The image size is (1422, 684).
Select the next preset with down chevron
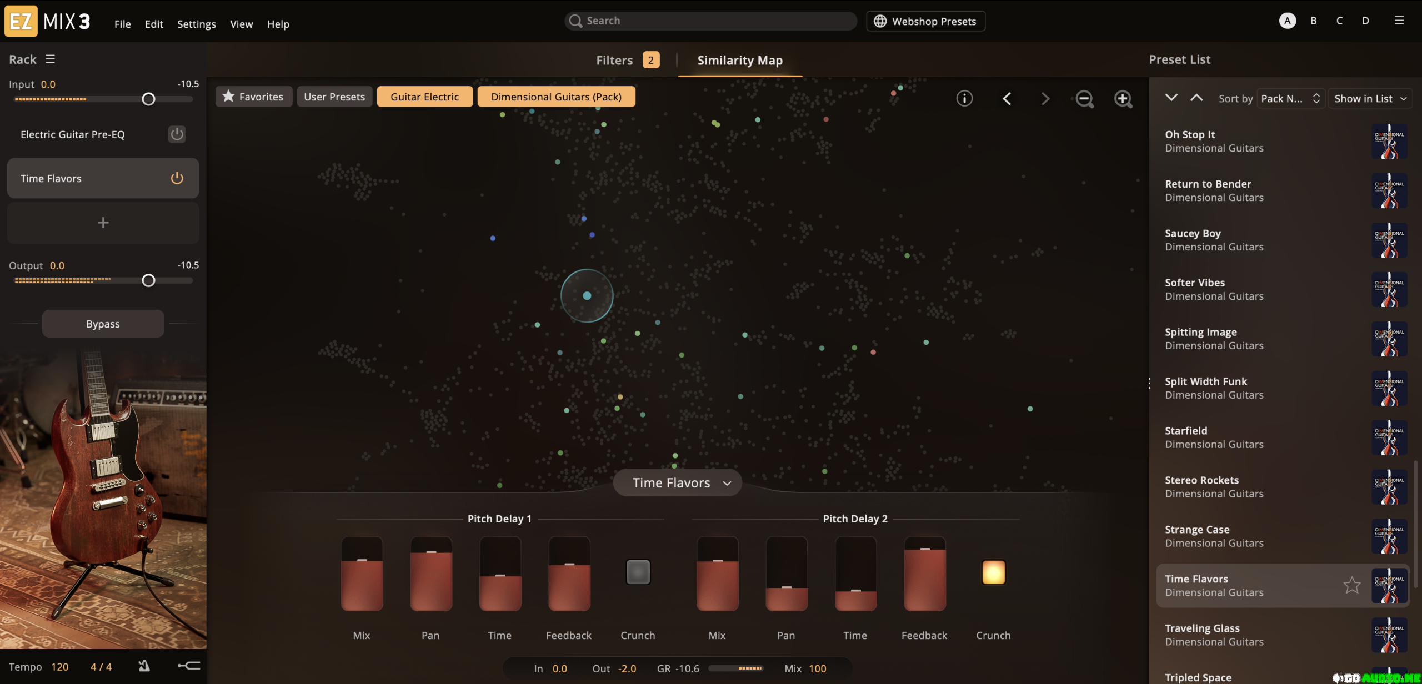pos(1171,98)
